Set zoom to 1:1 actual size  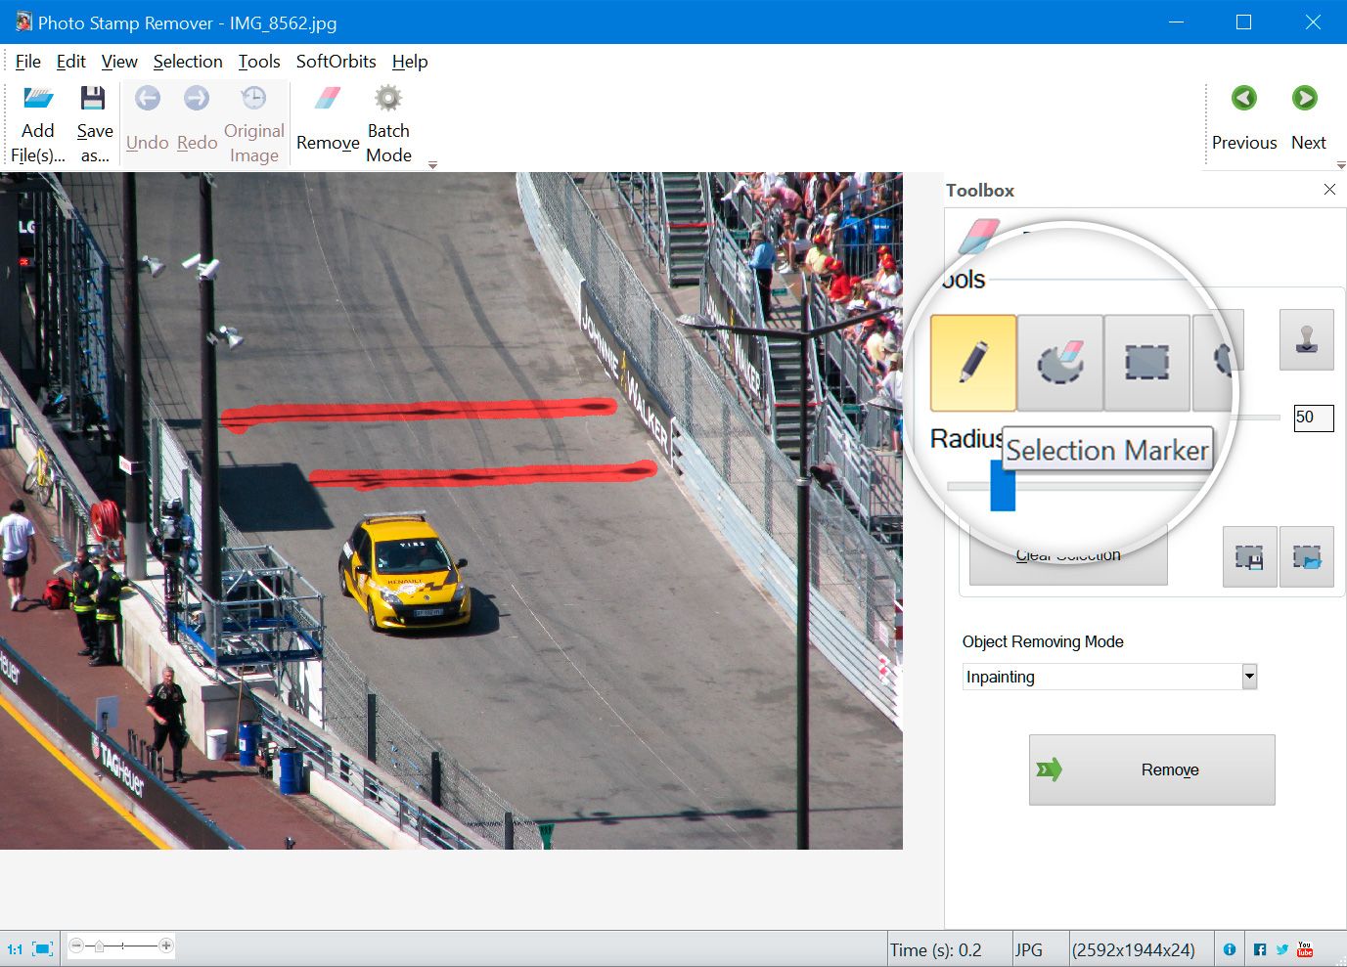point(15,948)
